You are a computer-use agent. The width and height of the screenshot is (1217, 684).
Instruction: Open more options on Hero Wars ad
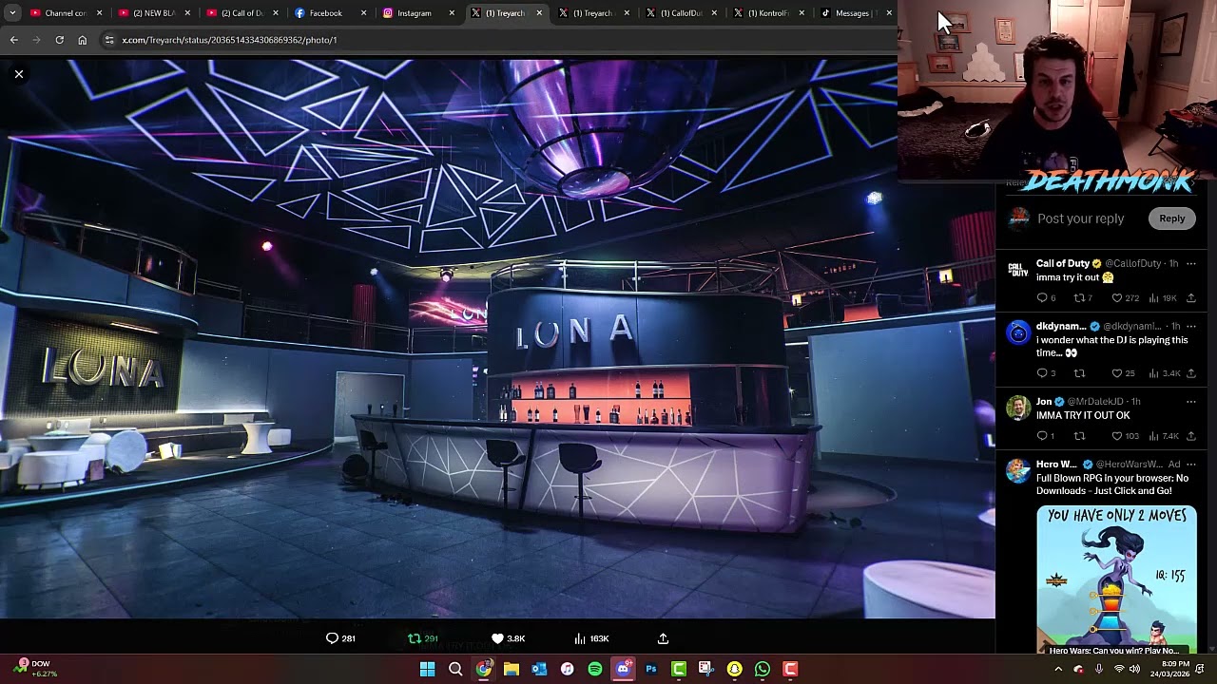[x=1190, y=465]
